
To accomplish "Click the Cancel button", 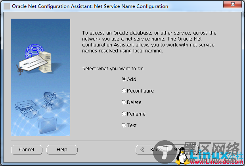I will [x=27, y=150].
